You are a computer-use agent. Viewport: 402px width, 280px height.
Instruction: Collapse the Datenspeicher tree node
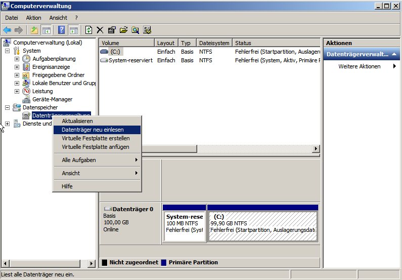[7, 107]
